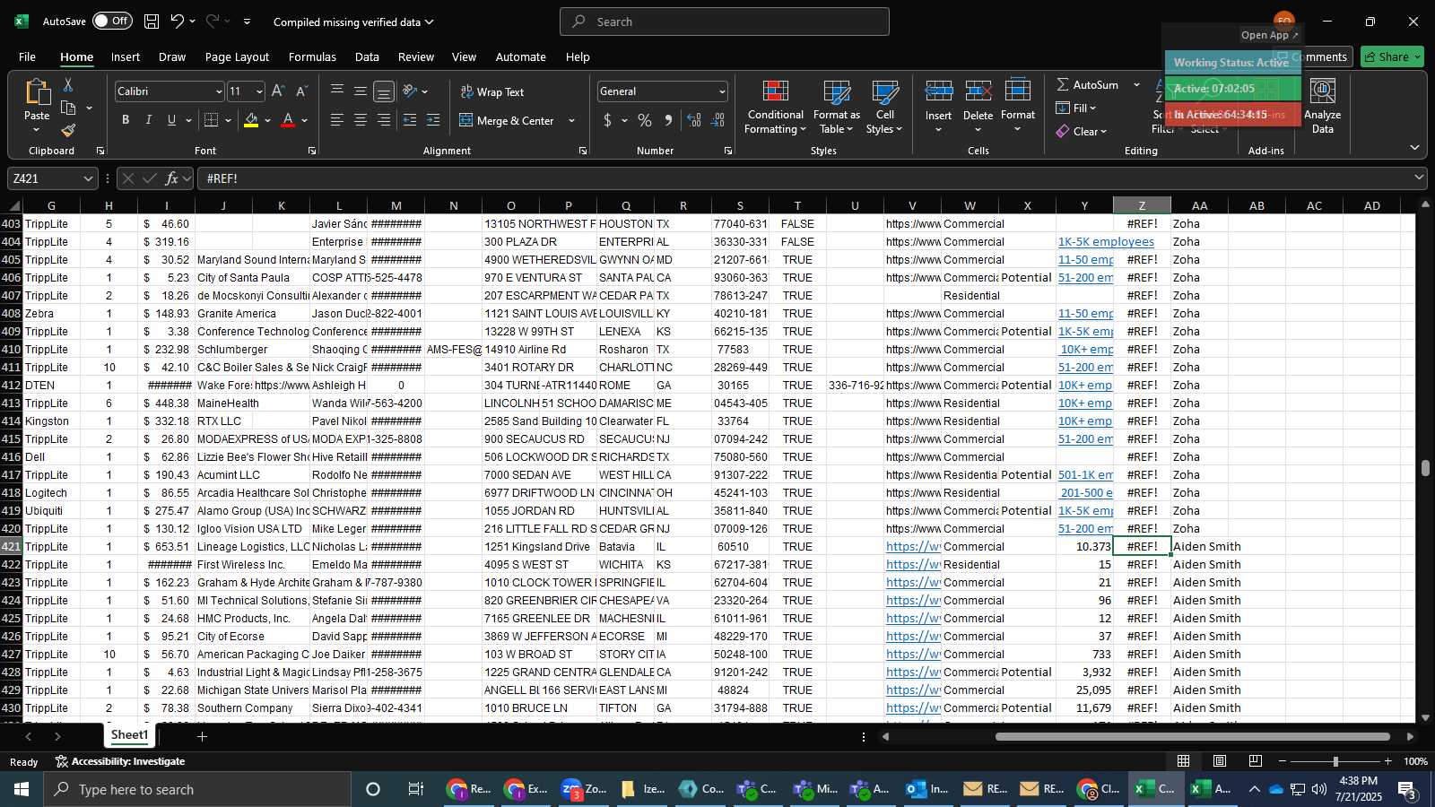1435x807 pixels.
Task: Click the Decrease Indent icon
Action: (410, 120)
